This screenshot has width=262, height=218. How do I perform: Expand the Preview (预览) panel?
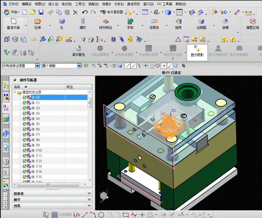[89, 206]
